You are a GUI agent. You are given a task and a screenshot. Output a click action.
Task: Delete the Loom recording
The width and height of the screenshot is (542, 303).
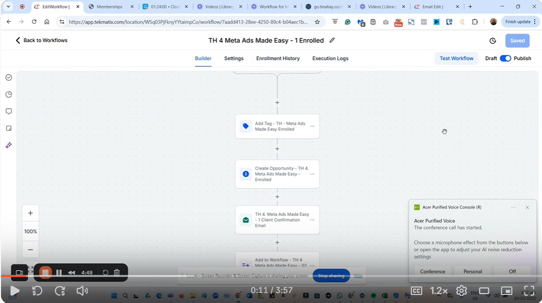pos(117,272)
